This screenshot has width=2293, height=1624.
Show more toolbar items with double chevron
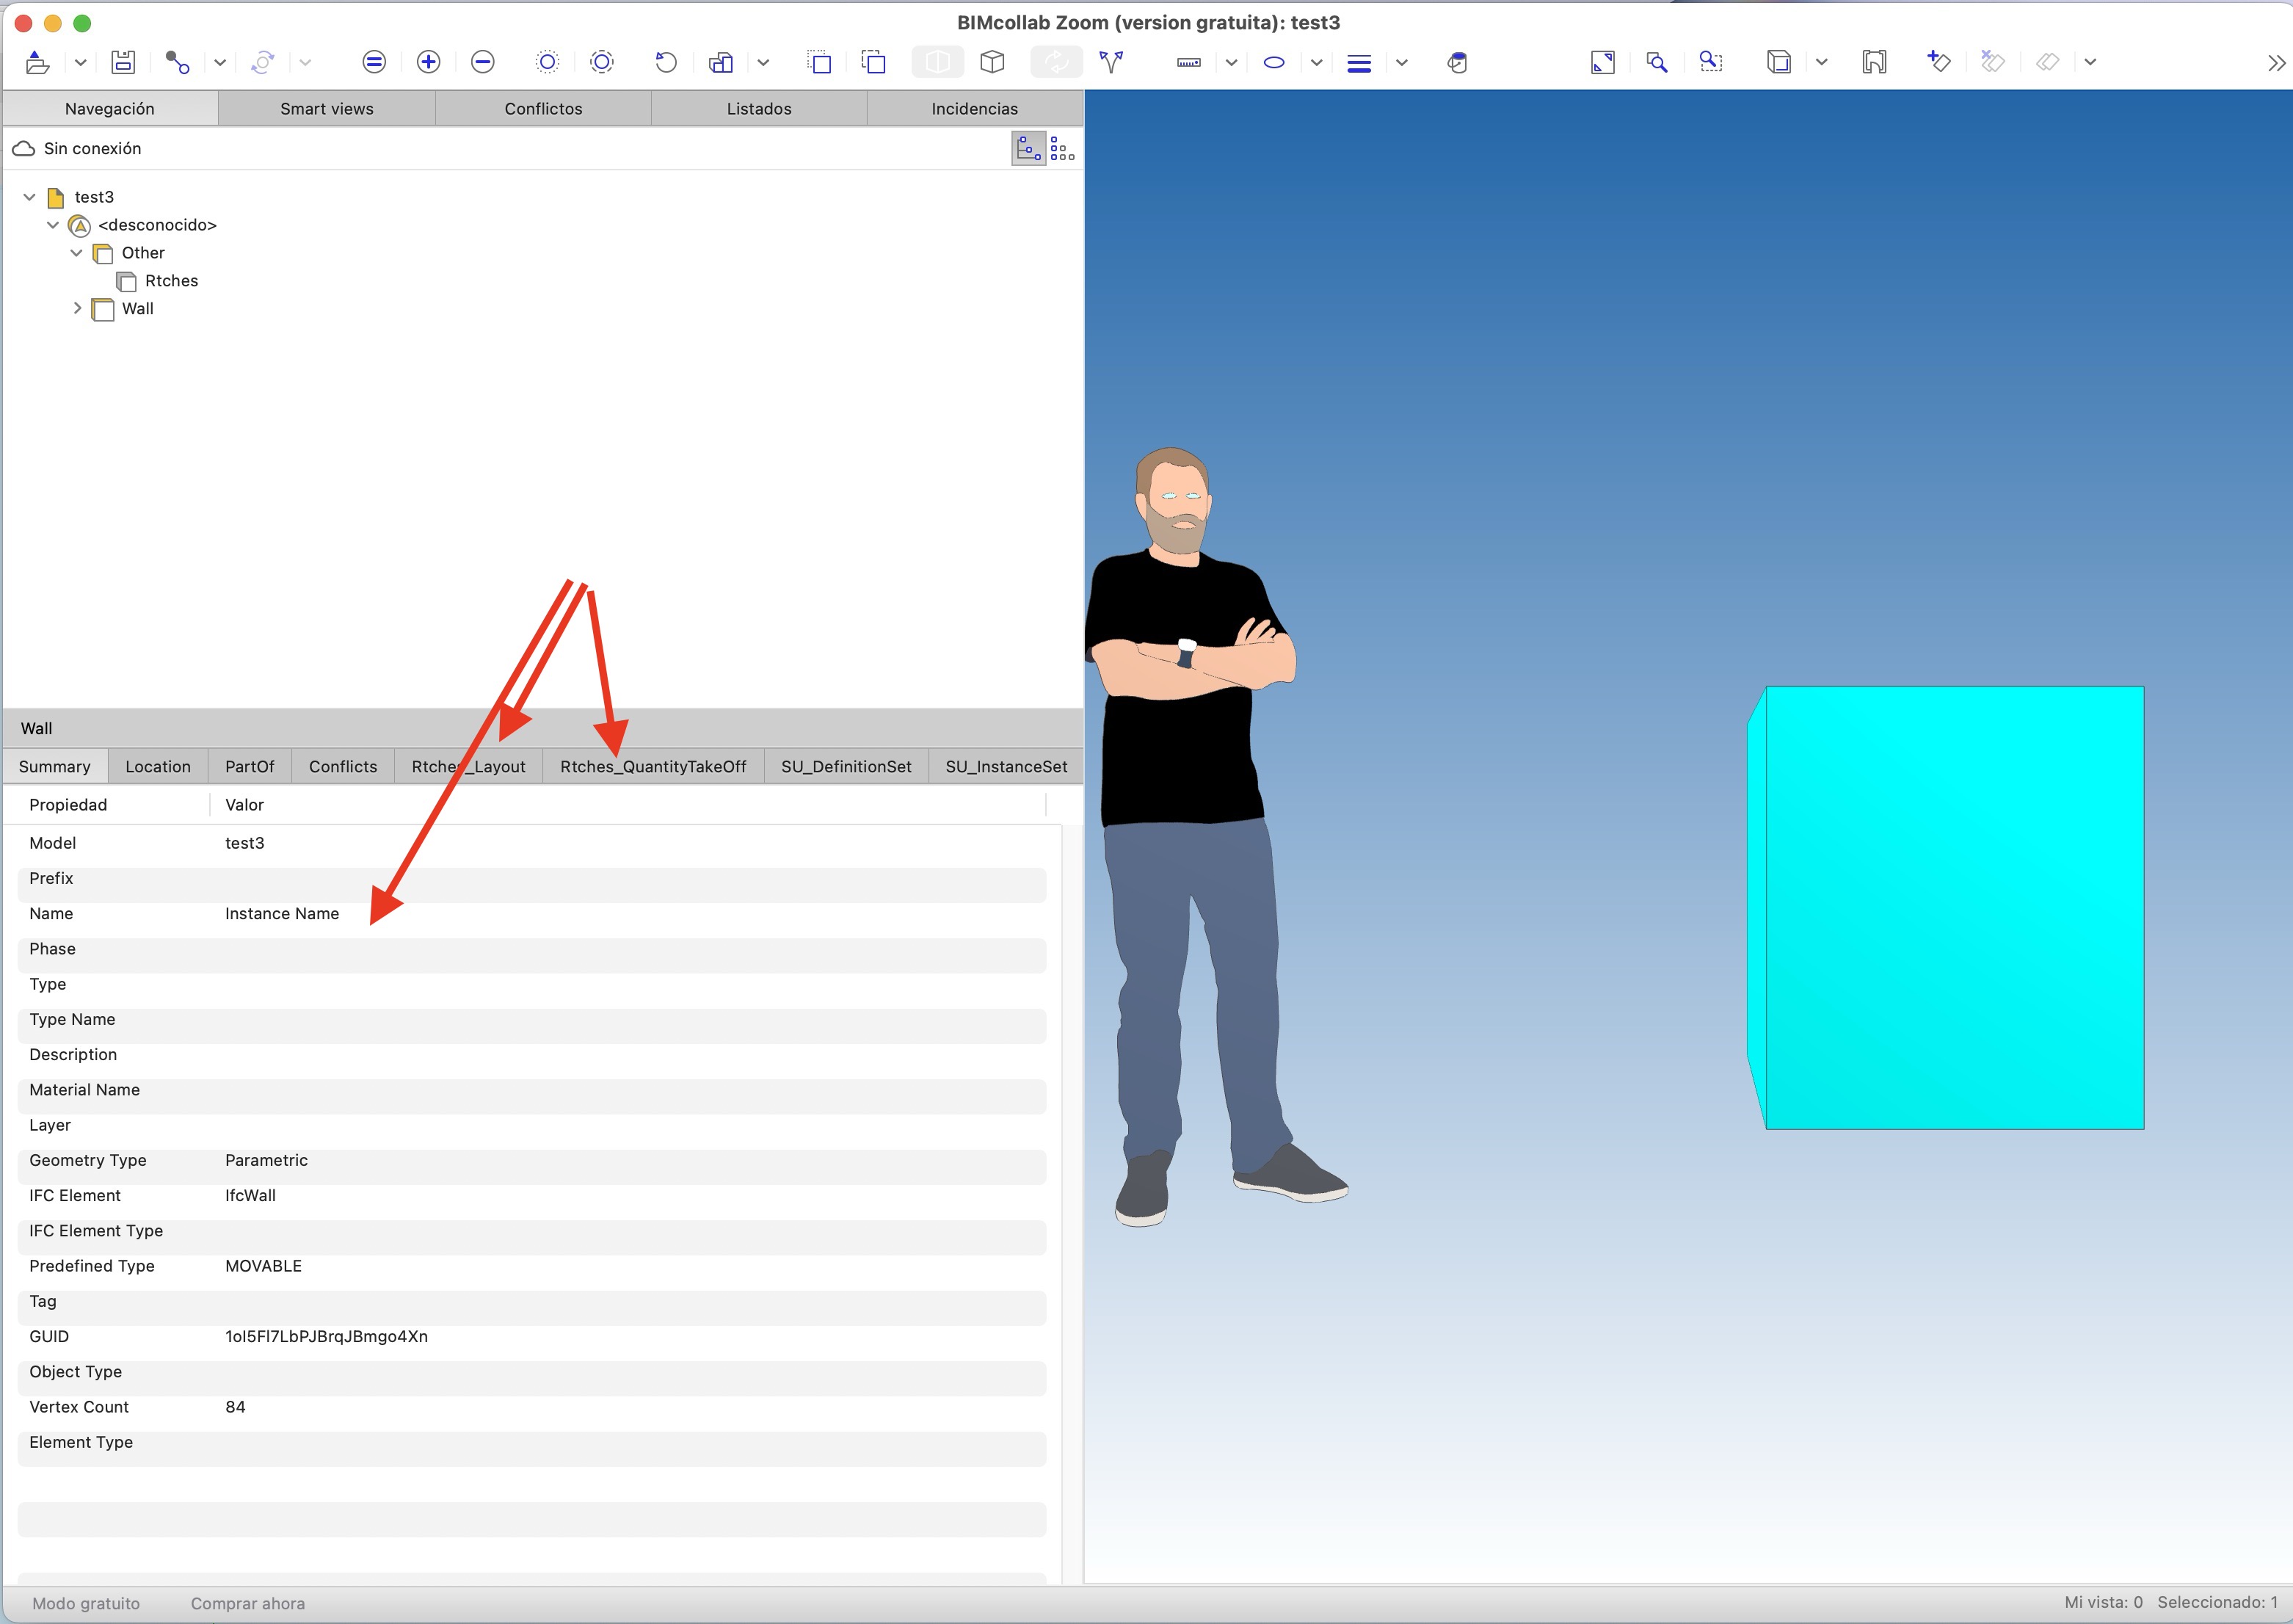click(x=2275, y=63)
